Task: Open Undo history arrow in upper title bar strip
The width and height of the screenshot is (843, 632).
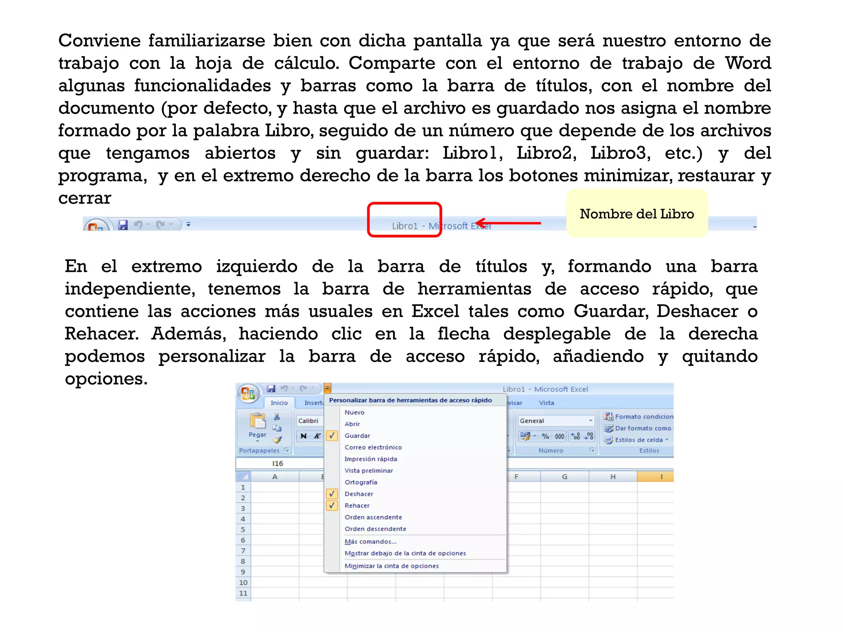Action: (x=148, y=225)
